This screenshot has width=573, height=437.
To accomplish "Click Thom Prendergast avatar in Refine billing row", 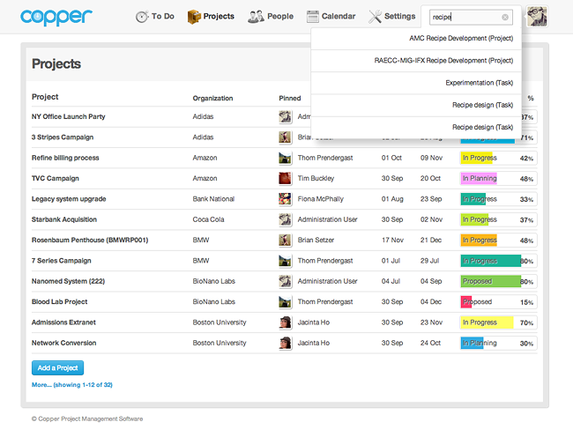I will tap(285, 158).
